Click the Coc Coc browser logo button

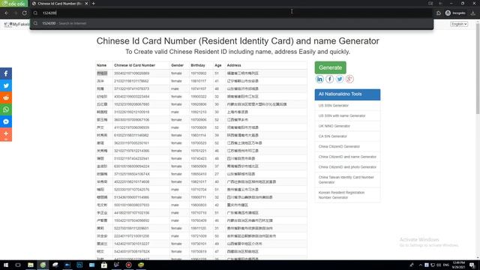point(13,3)
